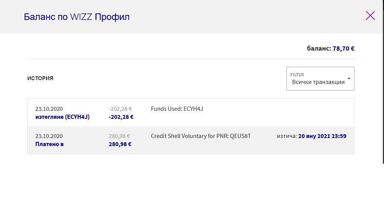
Task: Click the balance amount 78,70 €
Action: [343, 48]
